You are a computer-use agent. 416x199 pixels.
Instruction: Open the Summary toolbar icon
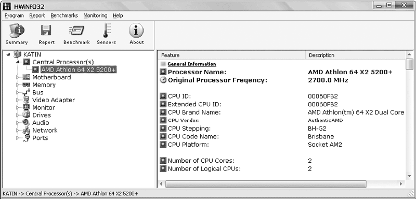click(17, 31)
